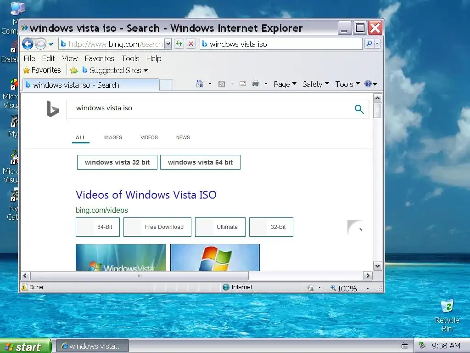
Task: Expand the 100% zoom level dropdown
Action: click(368, 288)
